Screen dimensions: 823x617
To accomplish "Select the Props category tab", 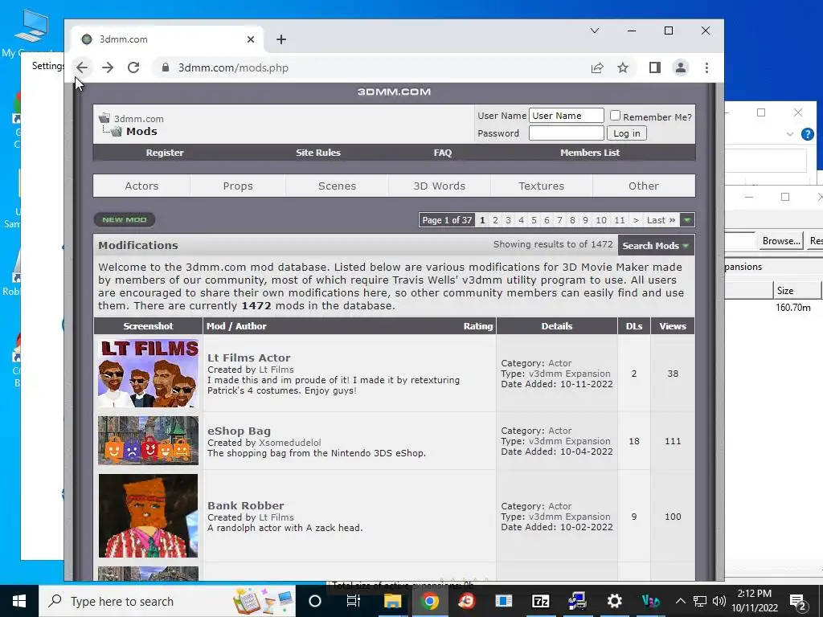I will [238, 186].
